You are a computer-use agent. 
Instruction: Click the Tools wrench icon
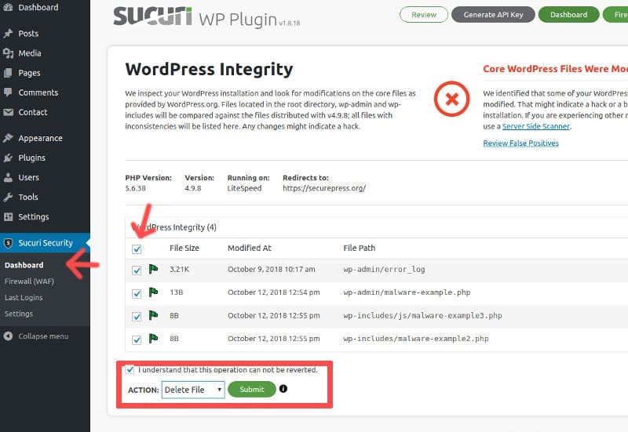click(8, 197)
